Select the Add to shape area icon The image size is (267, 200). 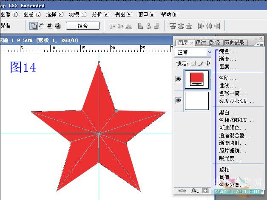(34, 26)
